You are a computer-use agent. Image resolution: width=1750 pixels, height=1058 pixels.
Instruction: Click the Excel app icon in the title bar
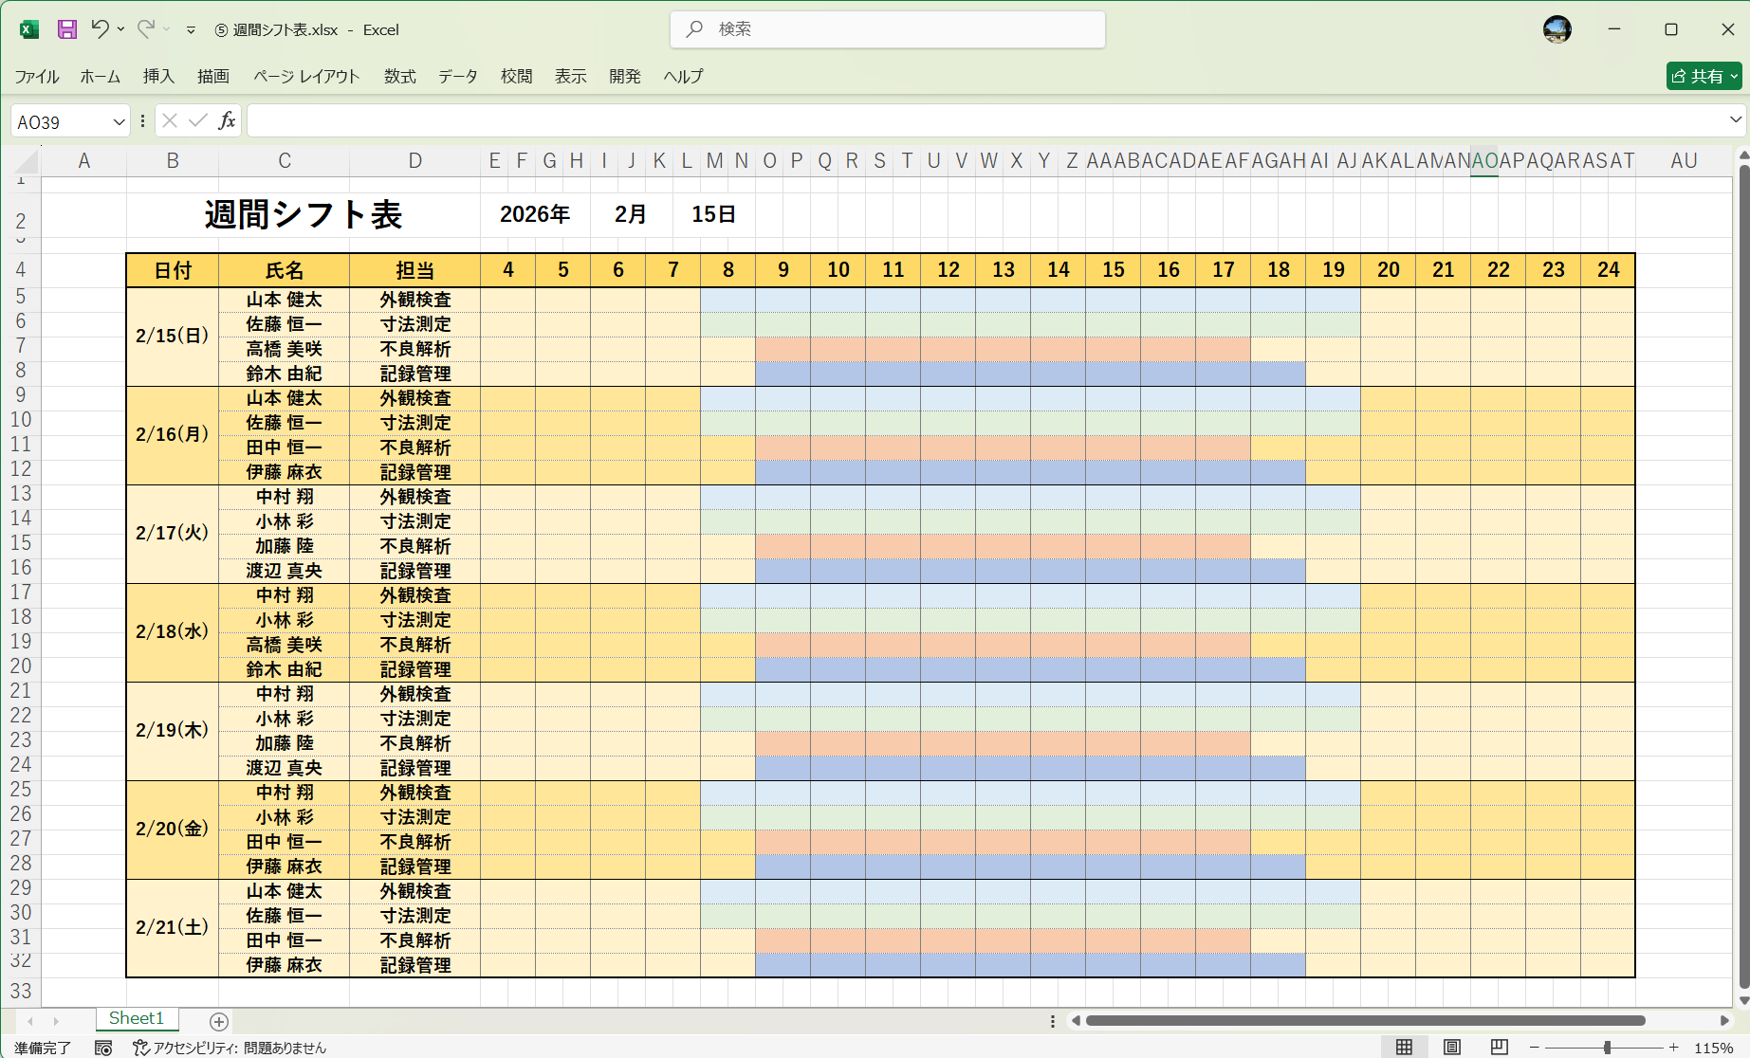pos(28,29)
